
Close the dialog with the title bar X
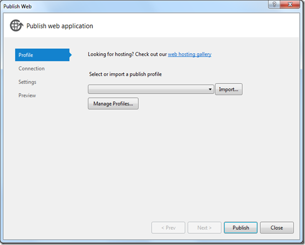tap(291, 5)
